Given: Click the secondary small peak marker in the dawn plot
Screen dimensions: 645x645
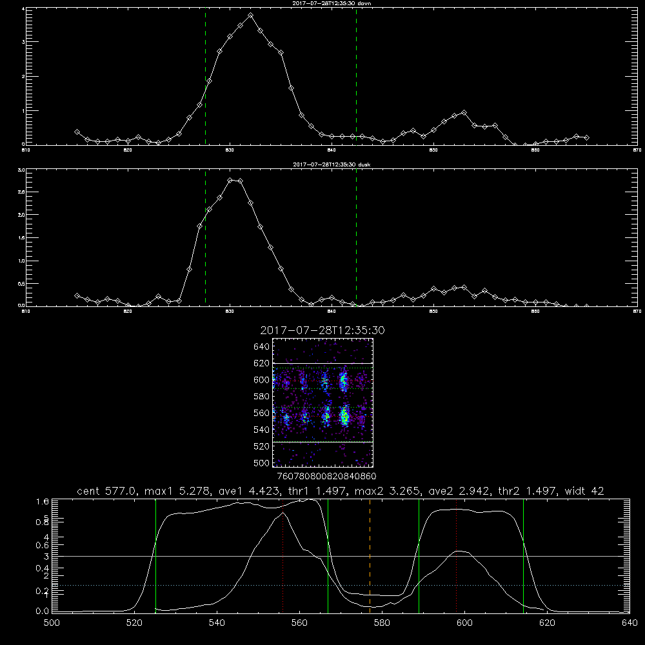Looking at the screenshot, I should coord(464,112).
